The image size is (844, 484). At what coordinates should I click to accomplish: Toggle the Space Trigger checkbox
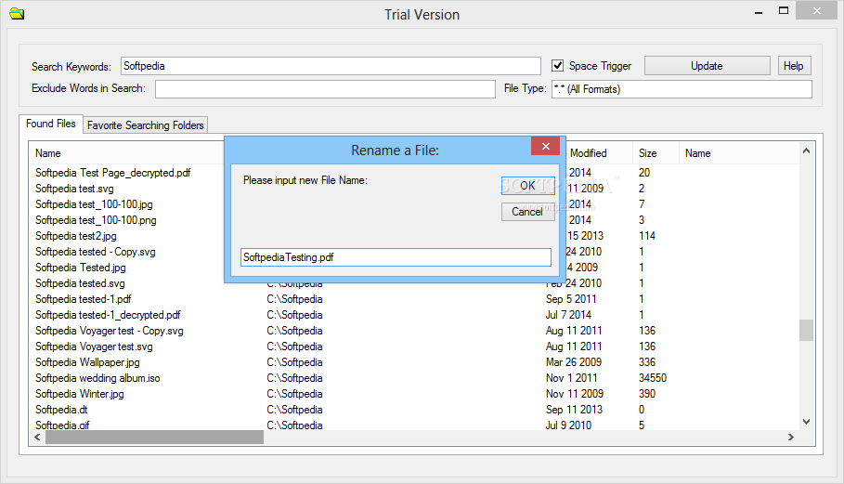[558, 66]
